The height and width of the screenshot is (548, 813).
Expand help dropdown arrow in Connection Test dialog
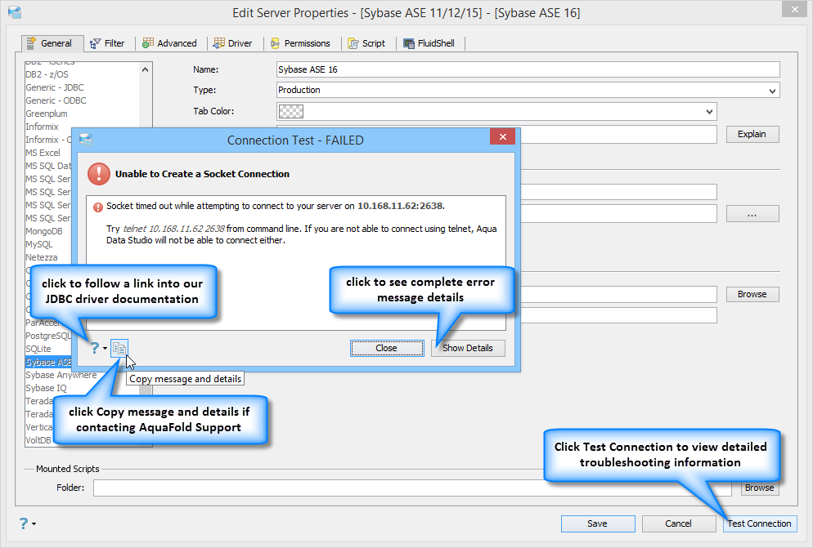(x=105, y=348)
